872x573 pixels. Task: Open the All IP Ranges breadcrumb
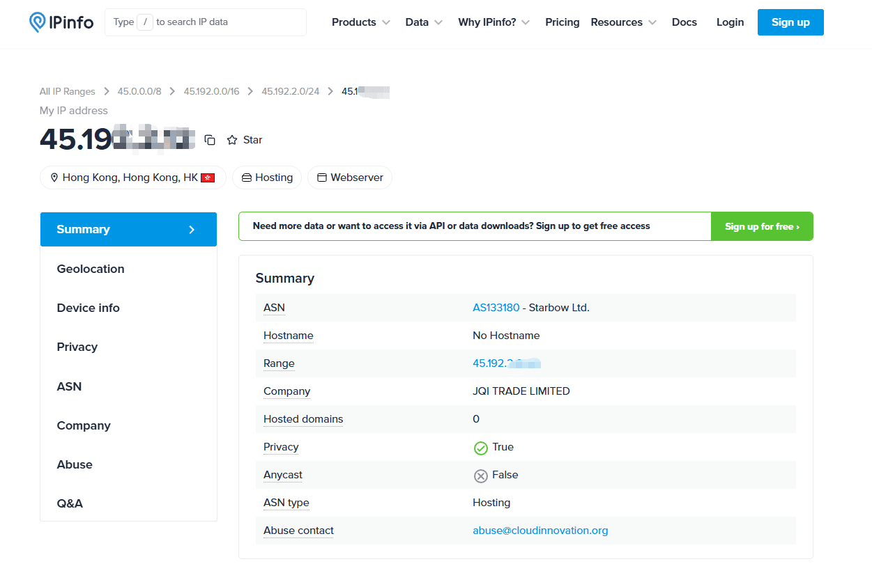pos(67,91)
